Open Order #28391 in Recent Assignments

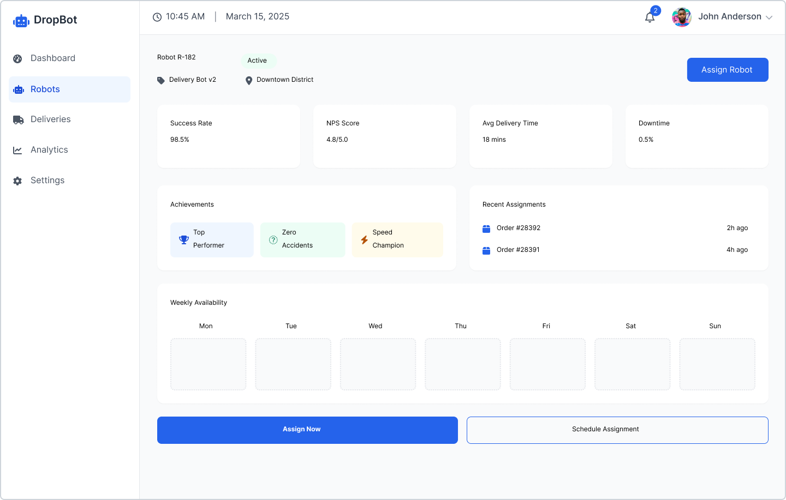518,250
